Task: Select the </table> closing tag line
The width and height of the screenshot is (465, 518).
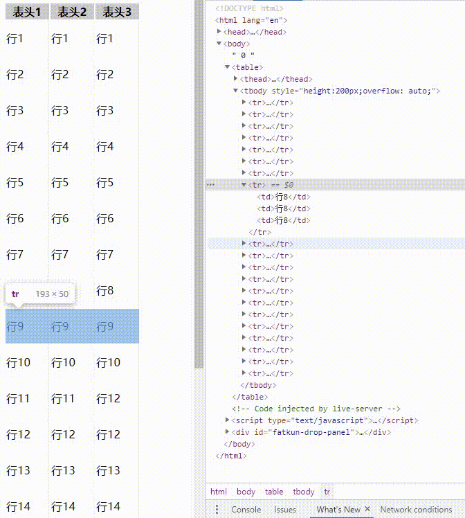Action: [x=250, y=397]
